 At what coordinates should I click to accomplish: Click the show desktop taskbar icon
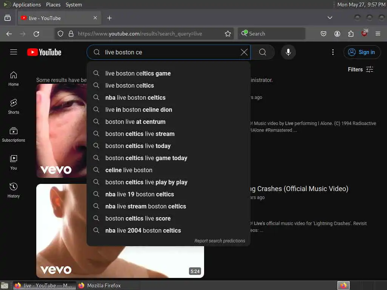5,285
